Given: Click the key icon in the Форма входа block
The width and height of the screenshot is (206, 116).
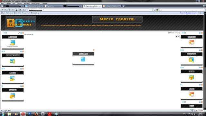Looking at the screenshot, I should pos(191,60).
